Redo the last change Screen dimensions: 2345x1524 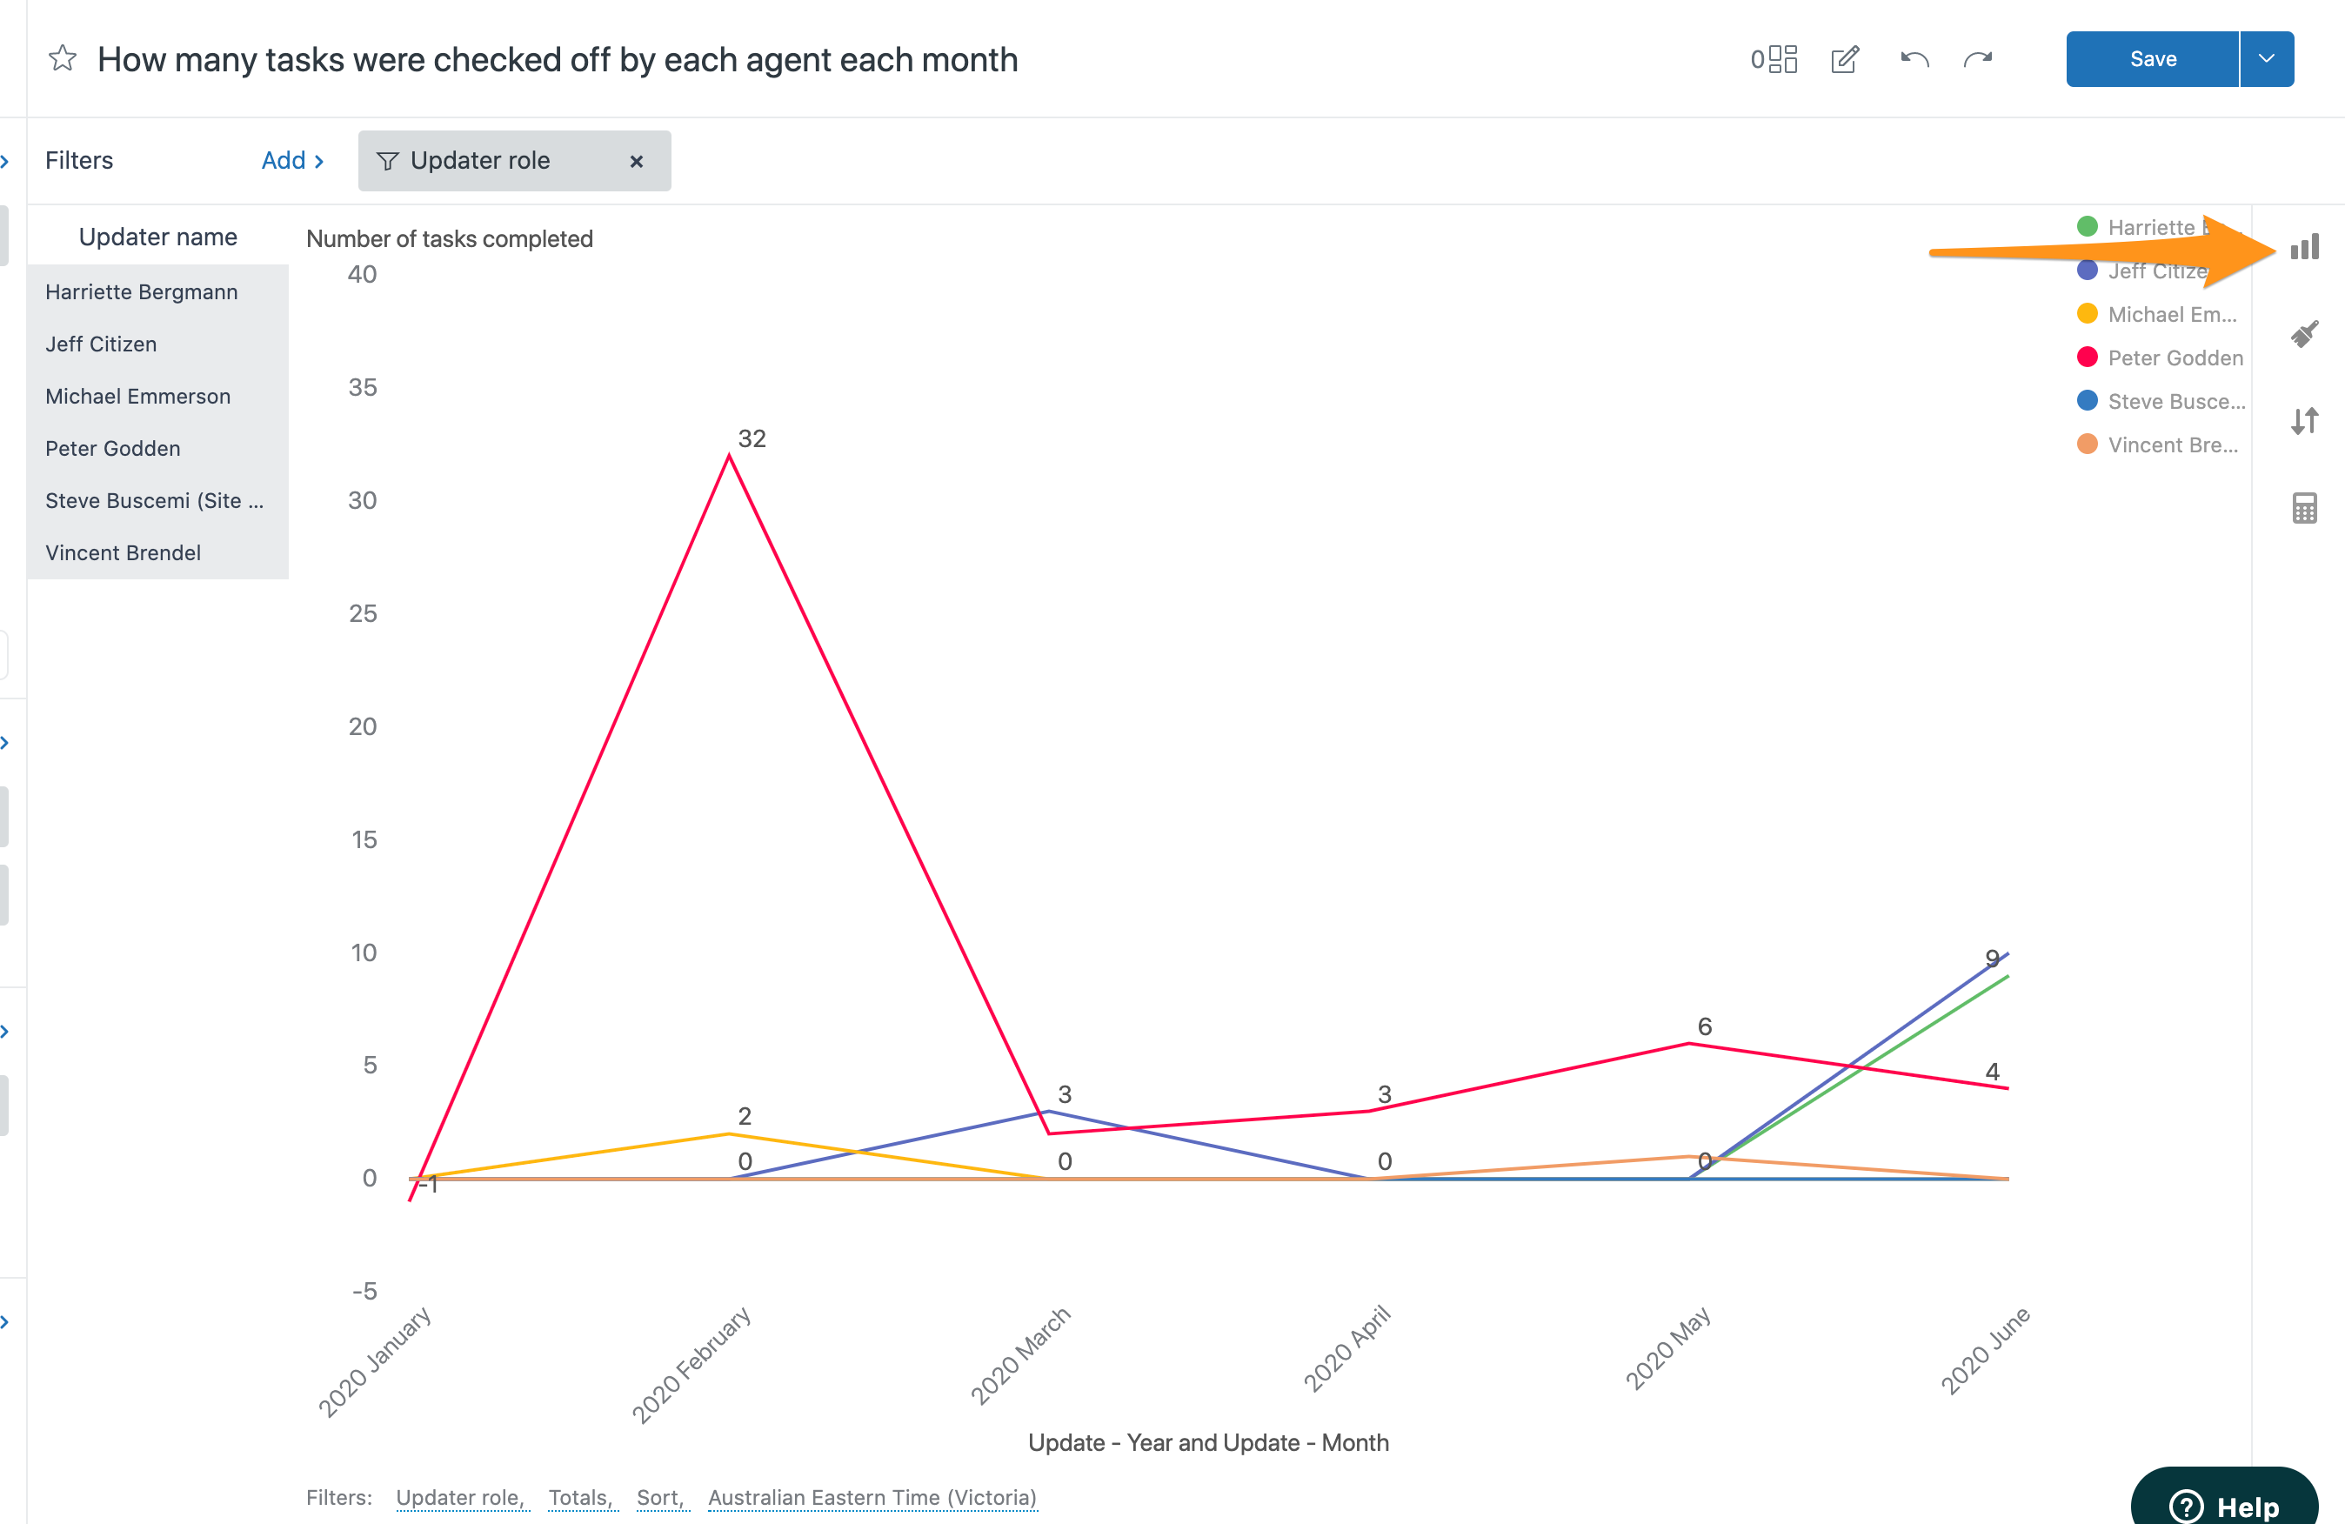(1979, 59)
